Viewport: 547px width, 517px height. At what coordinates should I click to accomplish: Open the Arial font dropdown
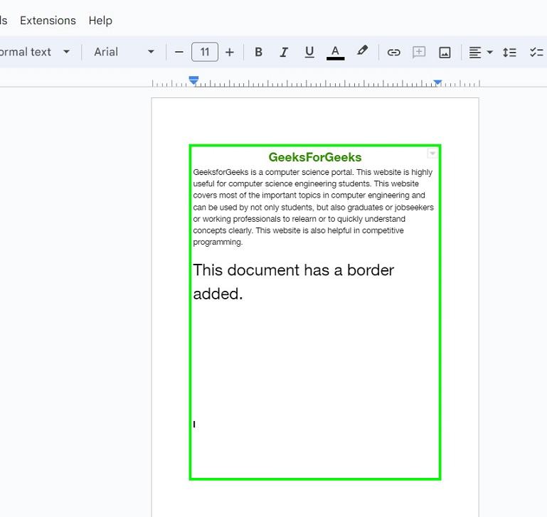coord(124,52)
